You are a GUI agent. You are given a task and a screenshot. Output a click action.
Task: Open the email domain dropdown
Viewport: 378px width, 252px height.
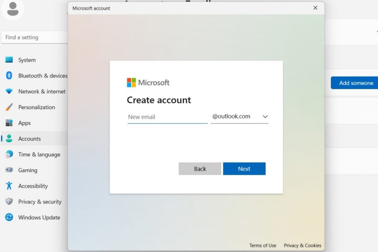pos(265,116)
